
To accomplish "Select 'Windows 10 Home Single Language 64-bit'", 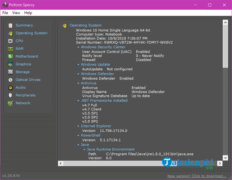I will 113,30.
